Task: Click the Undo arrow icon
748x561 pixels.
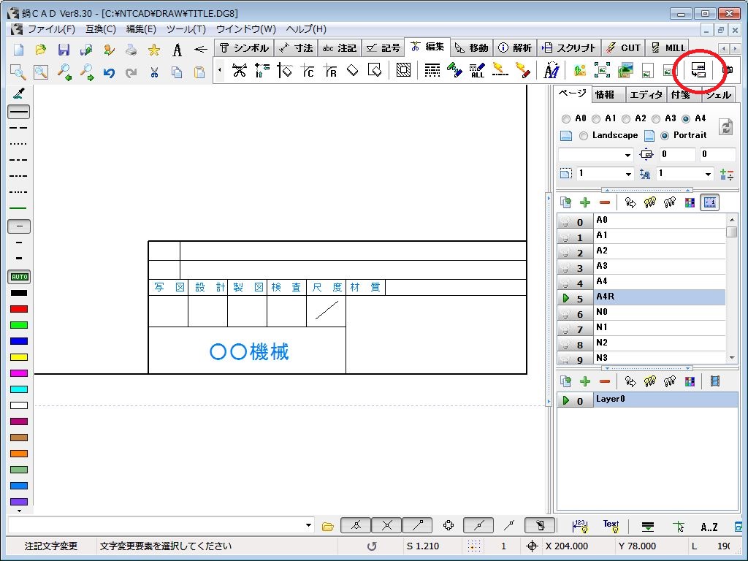Action: pyautogui.click(x=109, y=72)
